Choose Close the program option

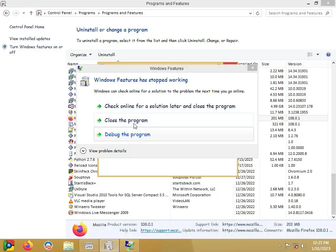tap(174, 120)
